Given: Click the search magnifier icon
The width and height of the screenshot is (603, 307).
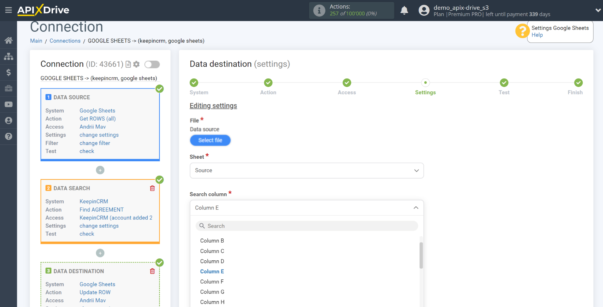Looking at the screenshot, I should [202, 226].
